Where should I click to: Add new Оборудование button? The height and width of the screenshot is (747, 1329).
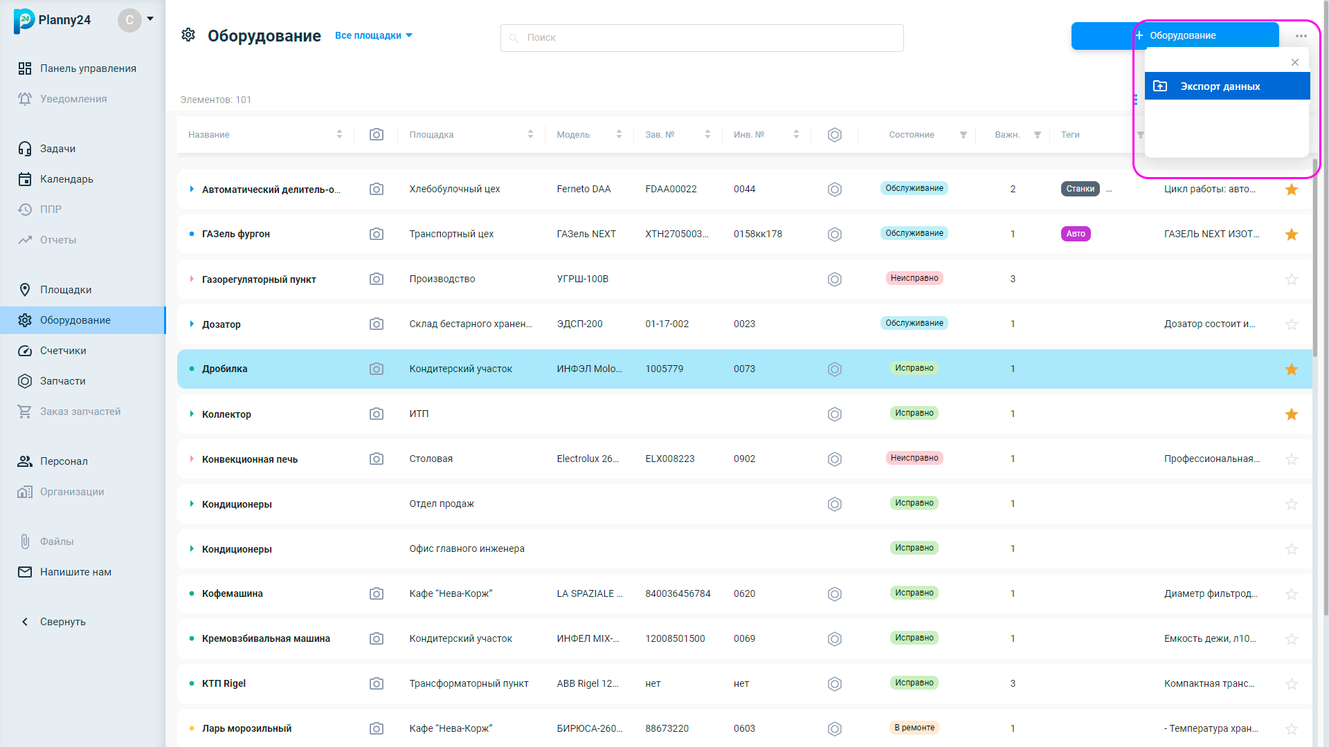click(x=1175, y=35)
